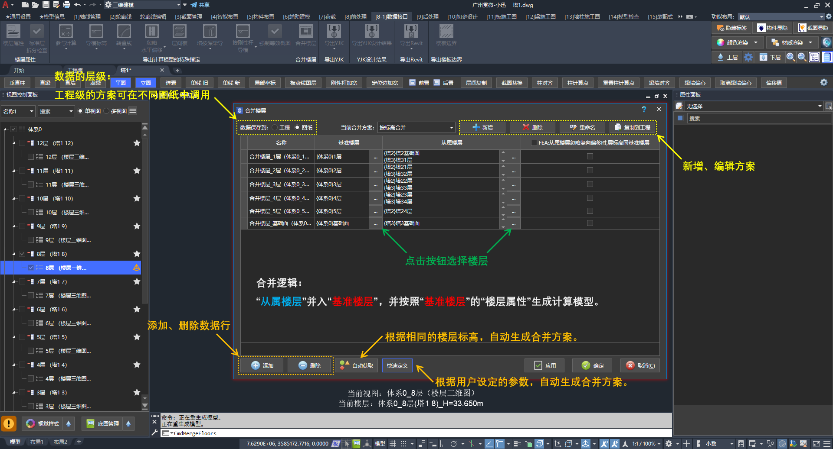Click the 楼板边界 ribbon icon
The image size is (833, 449).
[x=446, y=32]
